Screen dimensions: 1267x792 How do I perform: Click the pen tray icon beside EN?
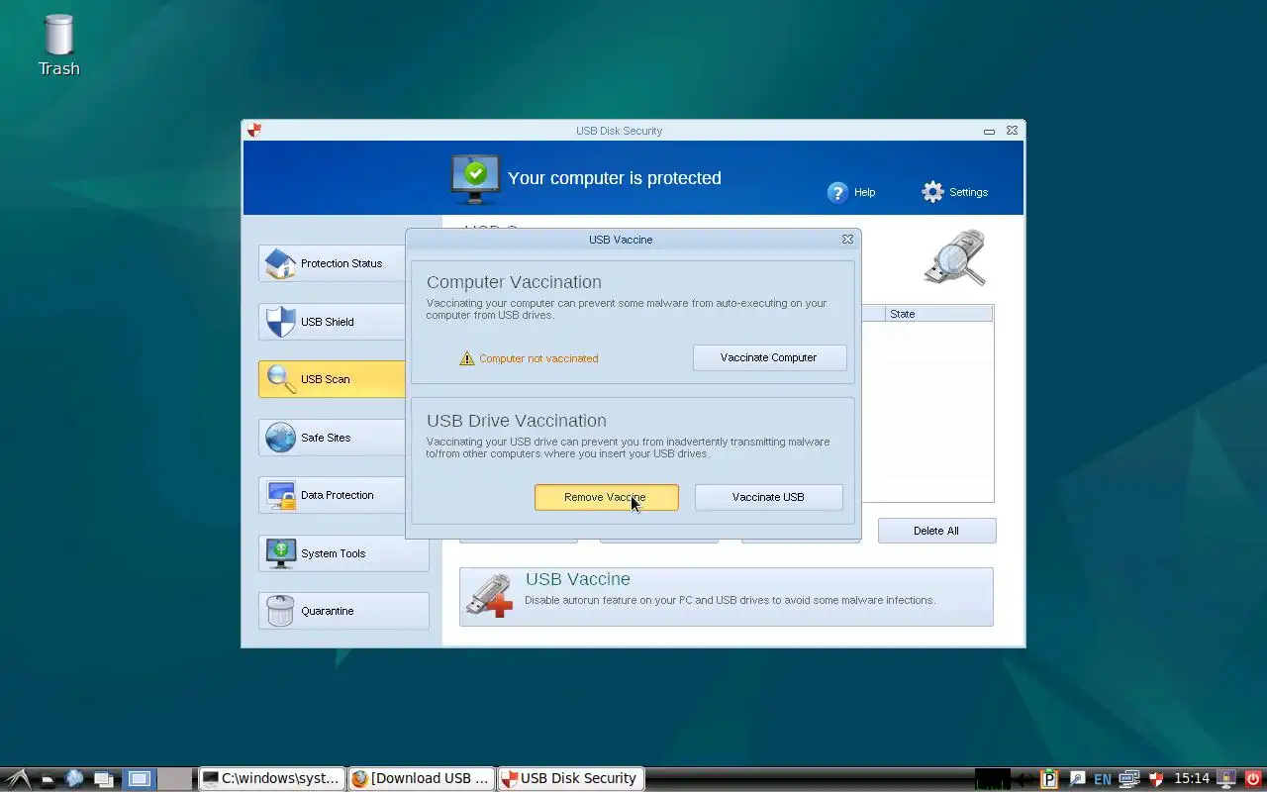coord(1077,779)
